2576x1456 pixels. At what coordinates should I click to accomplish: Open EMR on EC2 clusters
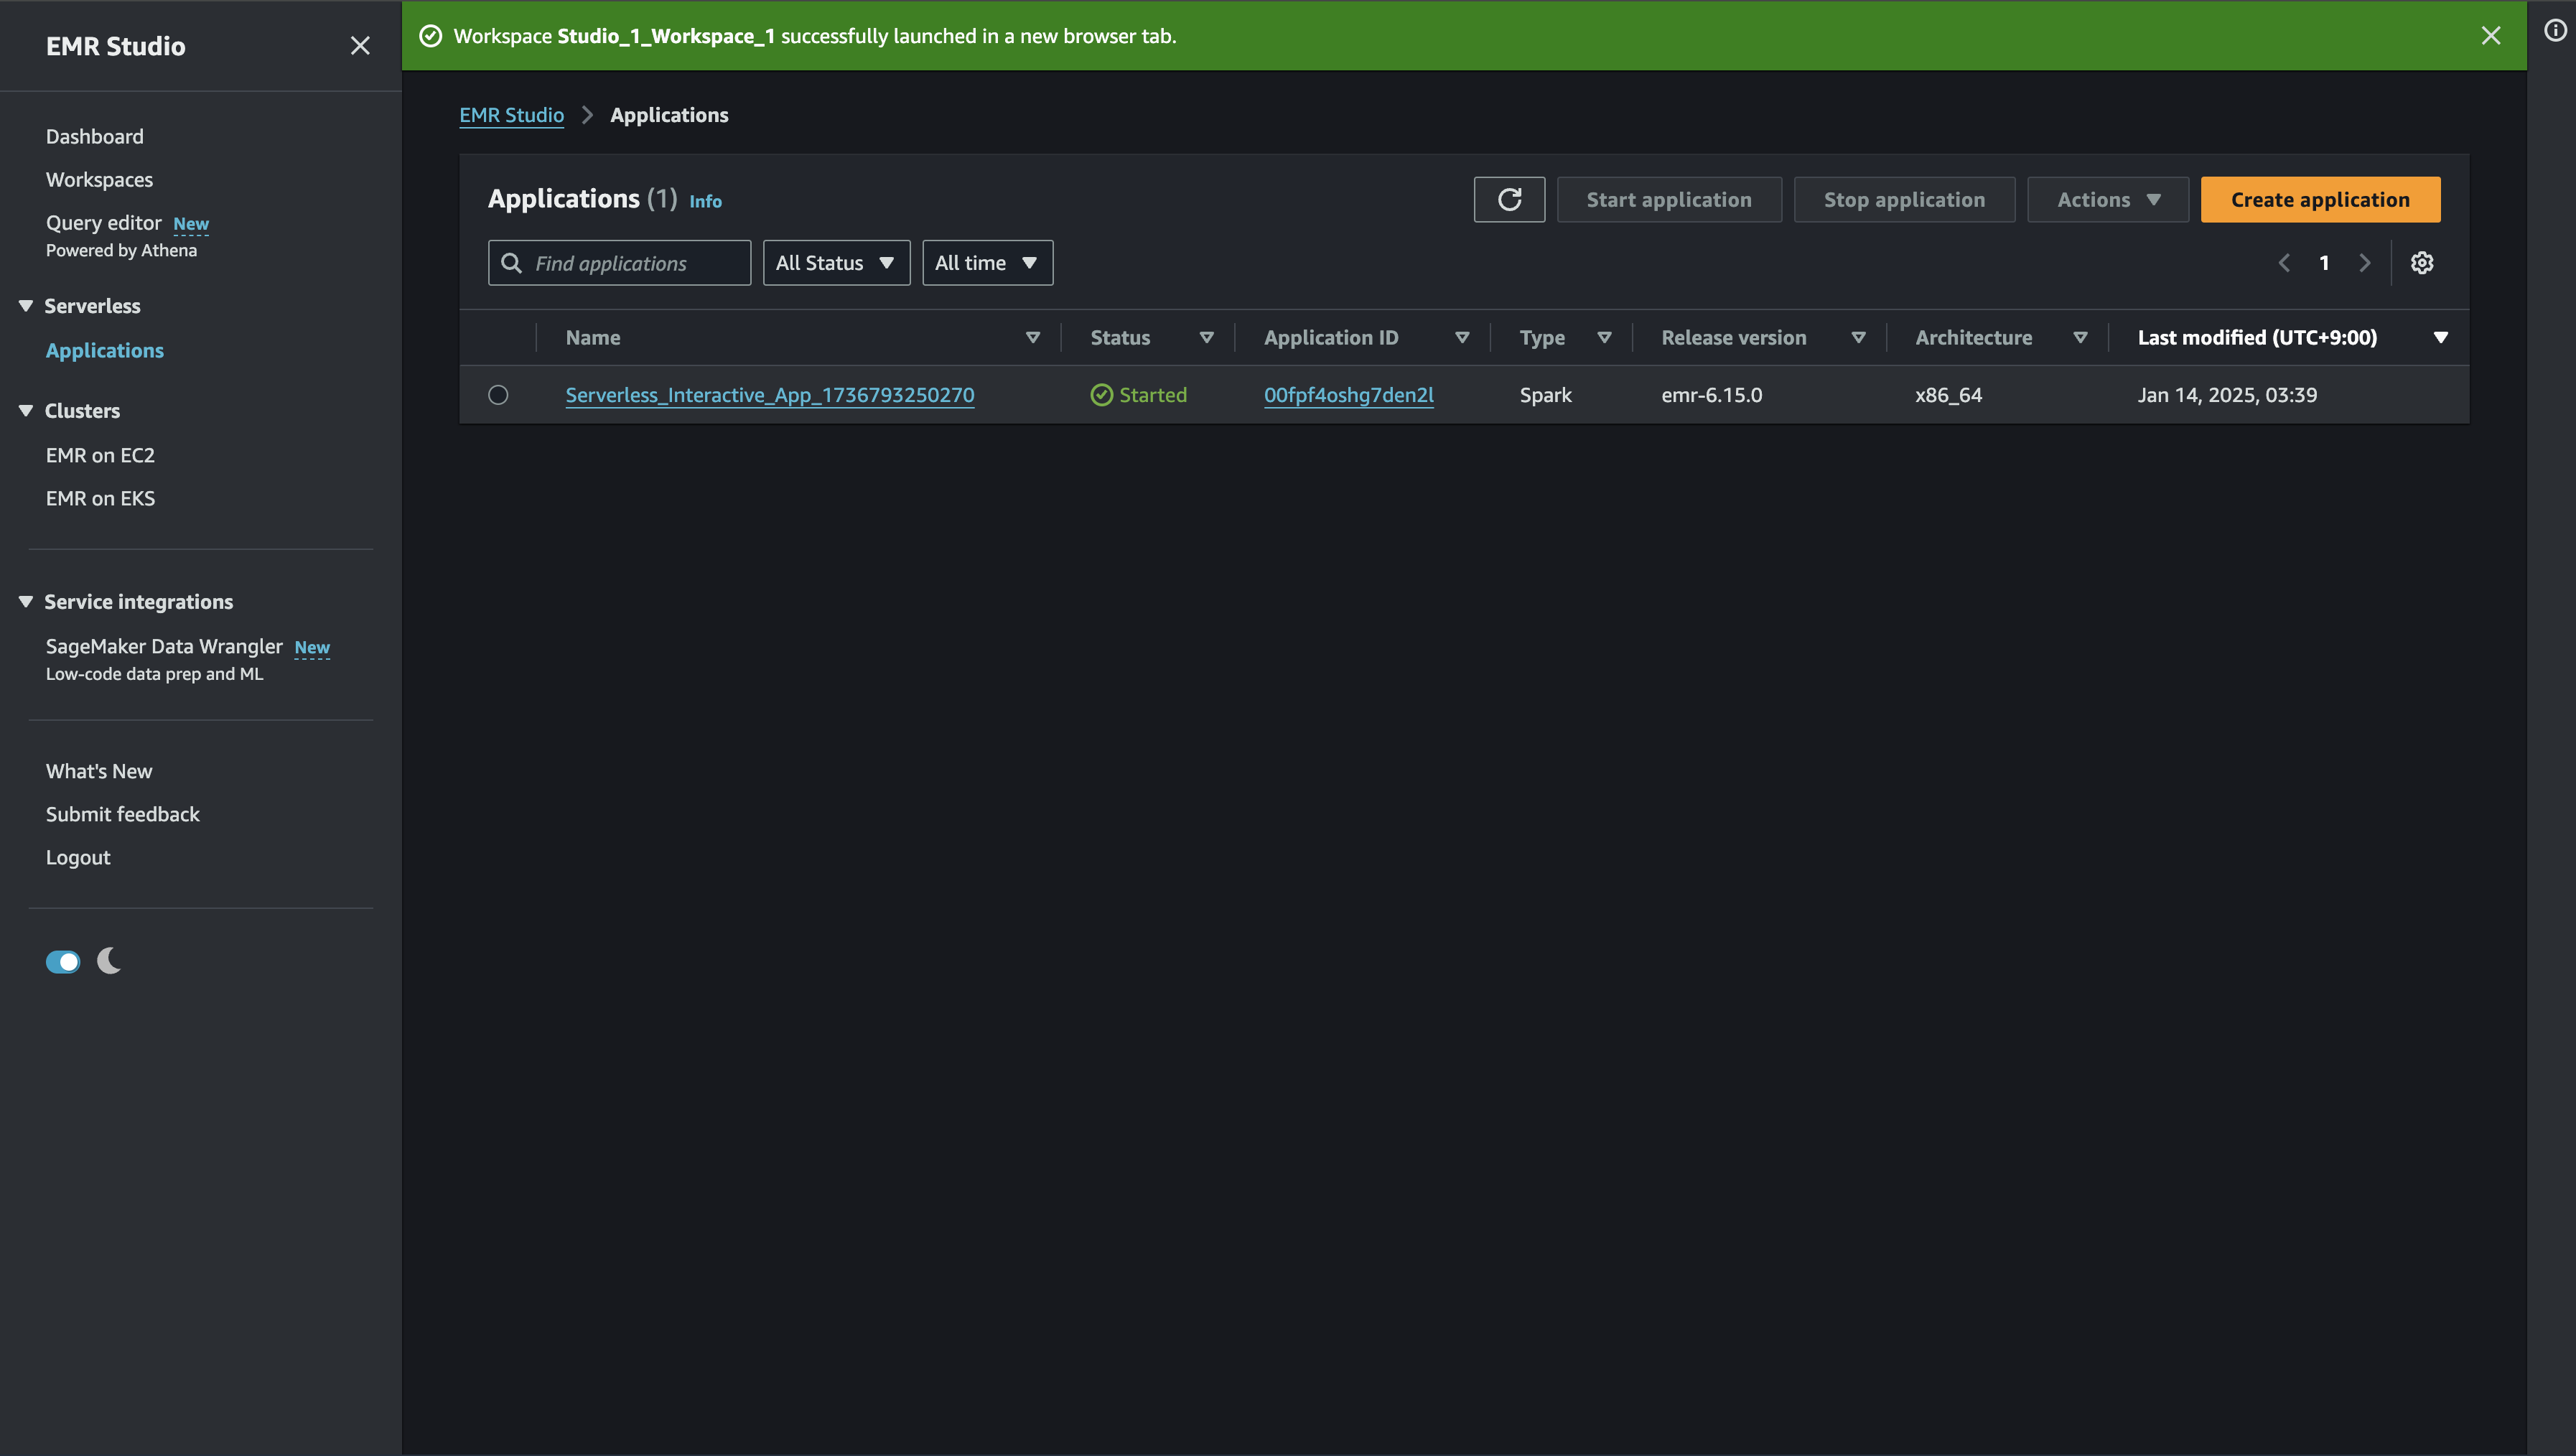pos(100,455)
